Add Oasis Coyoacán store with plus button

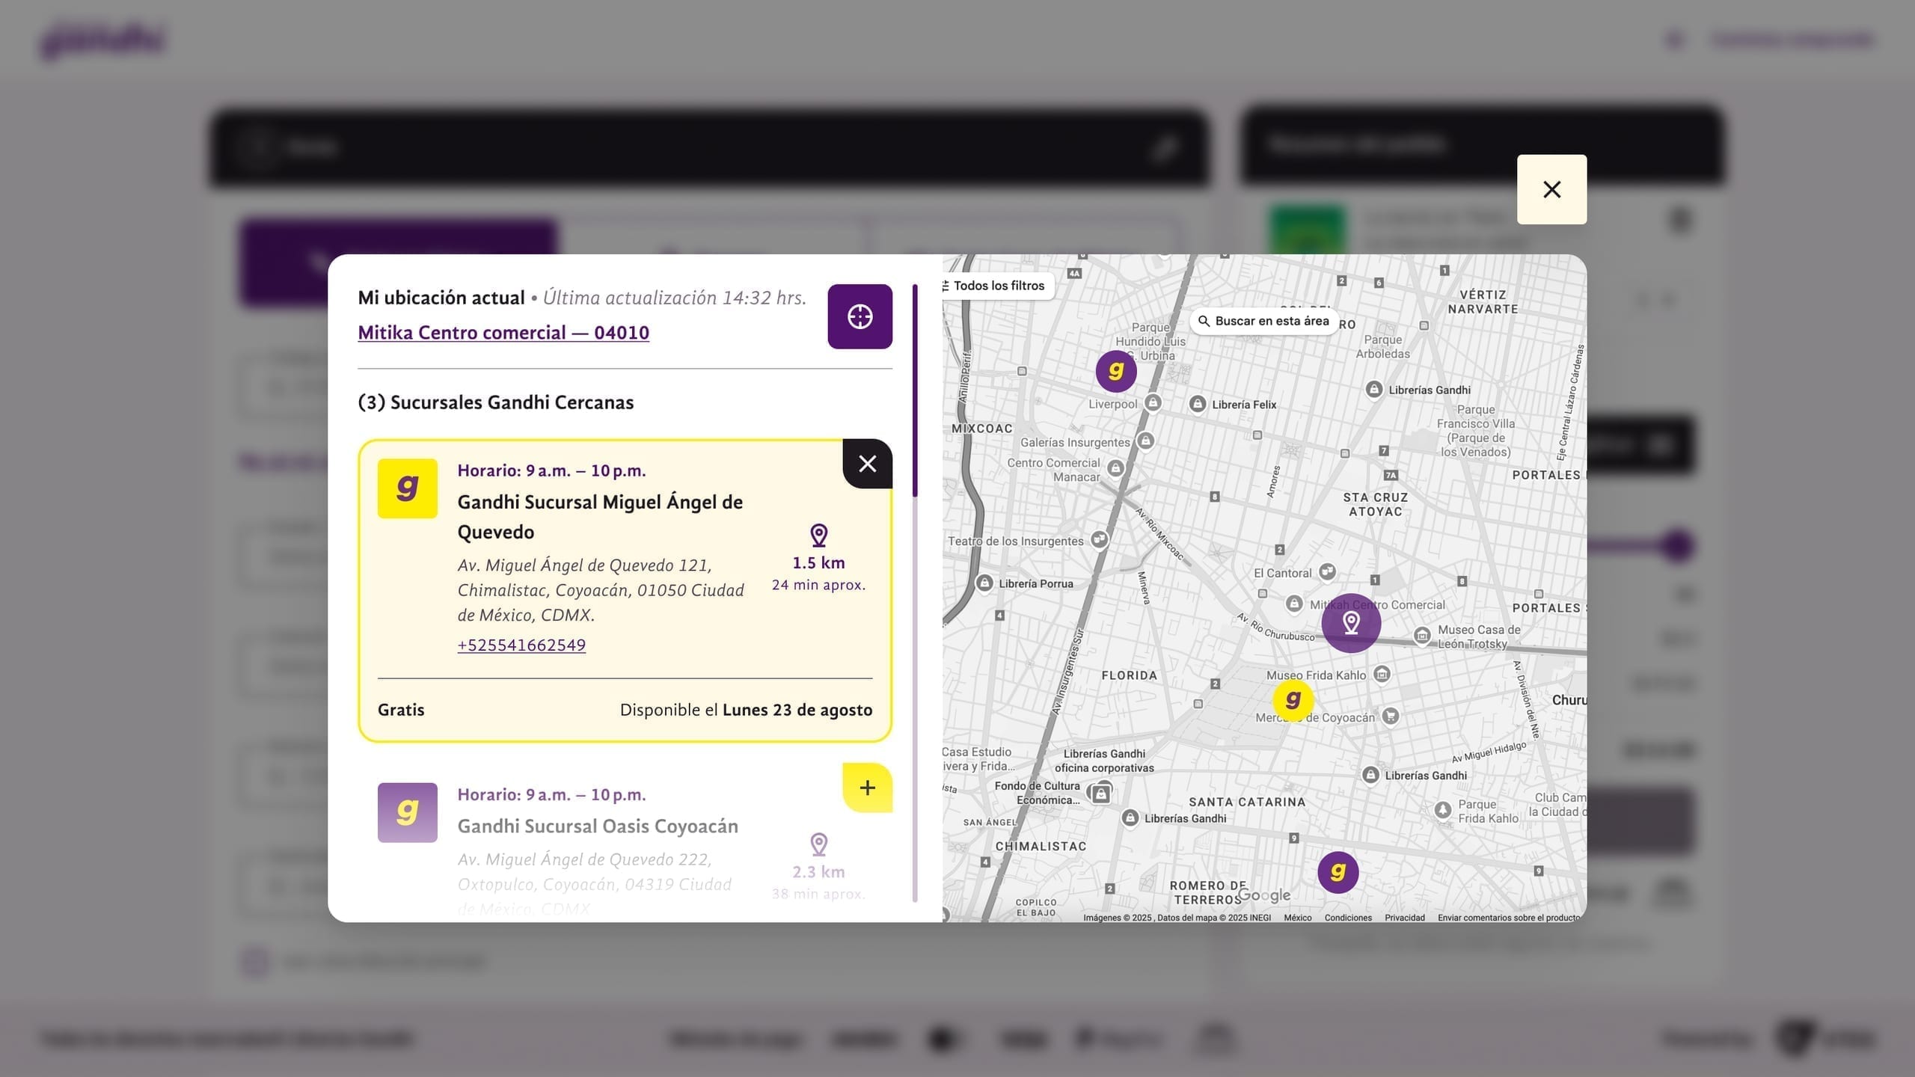867,788
